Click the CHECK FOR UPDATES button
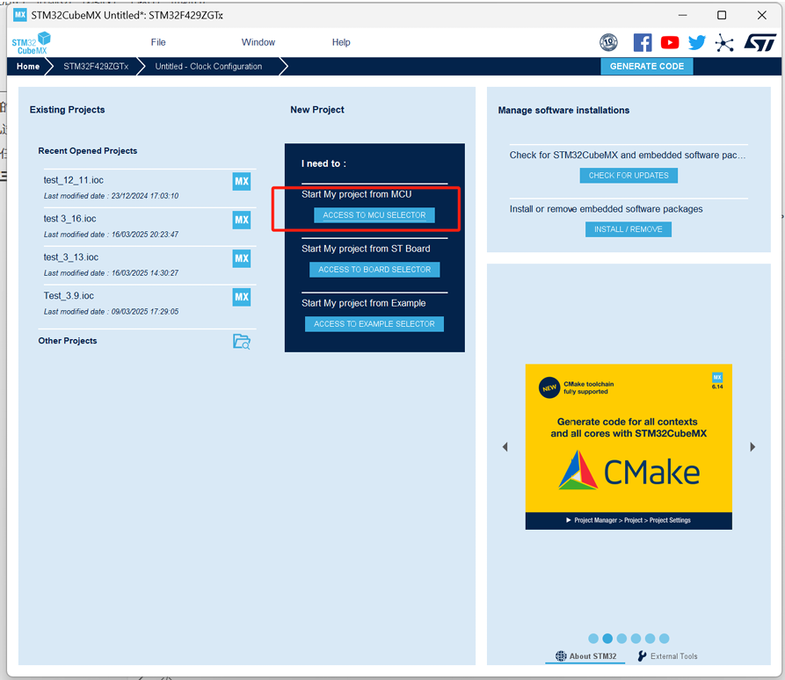The width and height of the screenshot is (785, 680). 629,176
